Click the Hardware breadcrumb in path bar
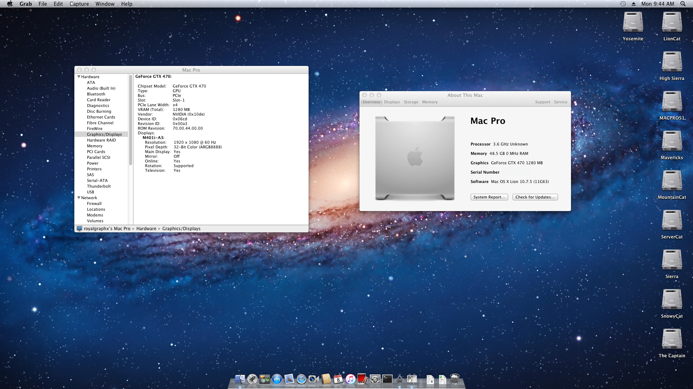 tap(146, 229)
